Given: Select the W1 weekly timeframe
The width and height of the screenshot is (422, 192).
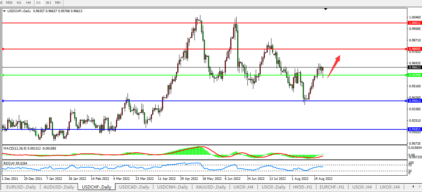Looking at the screenshot, I should (x=48, y=2).
